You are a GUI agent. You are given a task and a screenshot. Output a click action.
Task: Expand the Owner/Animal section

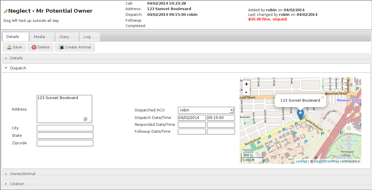point(23,174)
